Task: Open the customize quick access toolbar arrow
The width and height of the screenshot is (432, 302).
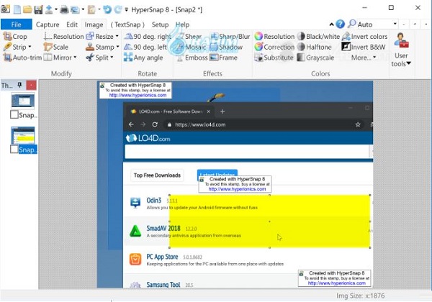Action: pos(126,9)
